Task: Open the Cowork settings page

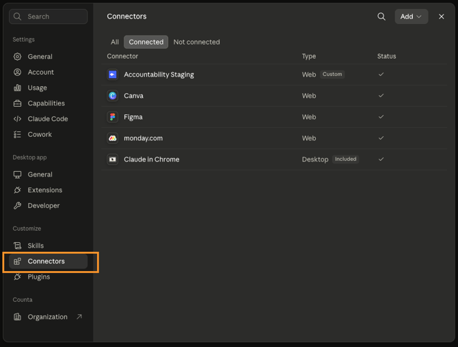Action: 49,134
